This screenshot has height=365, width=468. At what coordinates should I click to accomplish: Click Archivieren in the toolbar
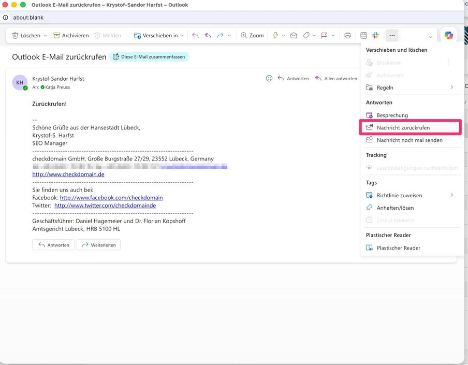[71, 36]
